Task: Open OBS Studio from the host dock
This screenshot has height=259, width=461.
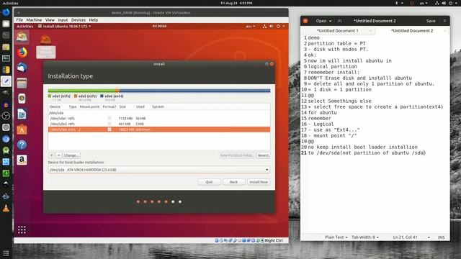Action: tap(6, 116)
